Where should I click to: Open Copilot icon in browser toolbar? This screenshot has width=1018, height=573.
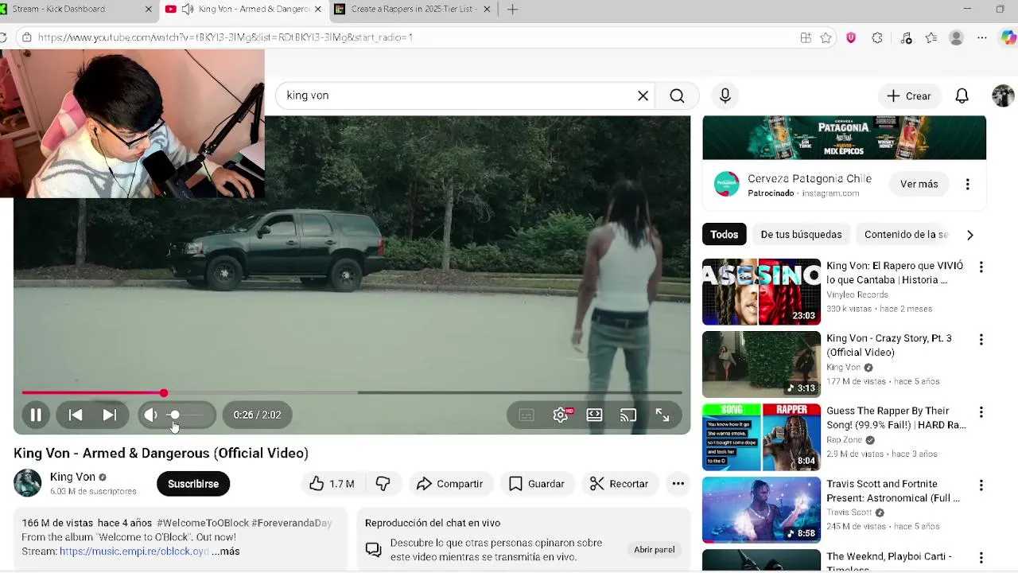(x=1008, y=37)
